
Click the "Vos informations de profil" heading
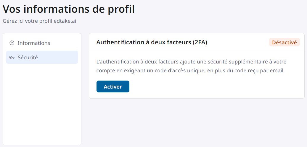point(69,9)
